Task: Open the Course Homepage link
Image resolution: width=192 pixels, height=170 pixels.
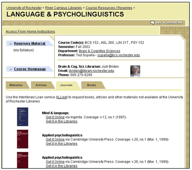Action: 30,69
